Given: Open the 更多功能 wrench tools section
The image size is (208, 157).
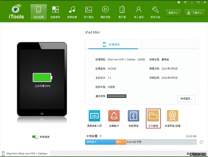Looking at the screenshot, I should tap(155, 12).
